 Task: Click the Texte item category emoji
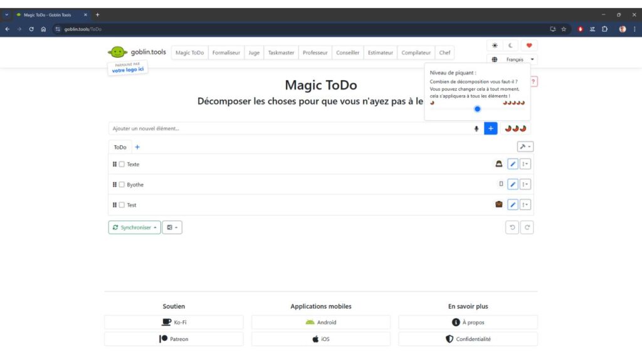click(x=498, y=164)
